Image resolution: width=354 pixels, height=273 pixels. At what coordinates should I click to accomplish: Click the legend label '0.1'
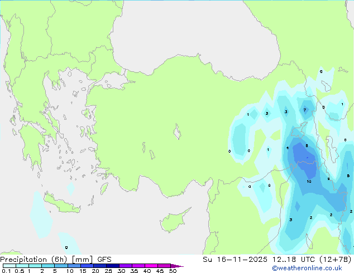point(6,271)
